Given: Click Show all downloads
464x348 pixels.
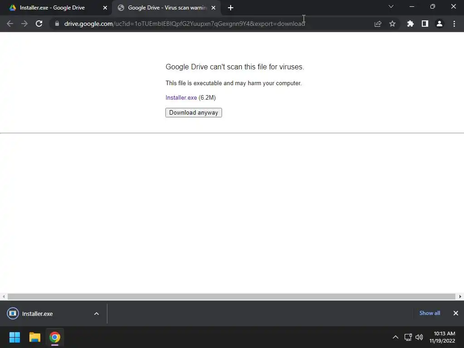Looking at the screenshot, I should 430,313.
